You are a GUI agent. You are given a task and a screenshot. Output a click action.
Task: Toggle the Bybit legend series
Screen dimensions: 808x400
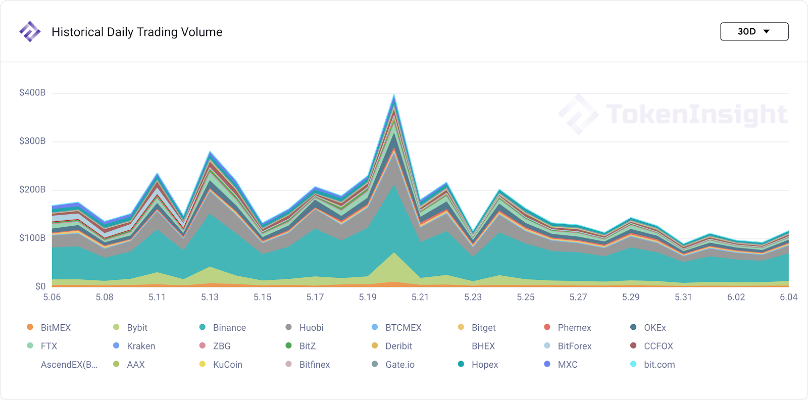[130, 327]
